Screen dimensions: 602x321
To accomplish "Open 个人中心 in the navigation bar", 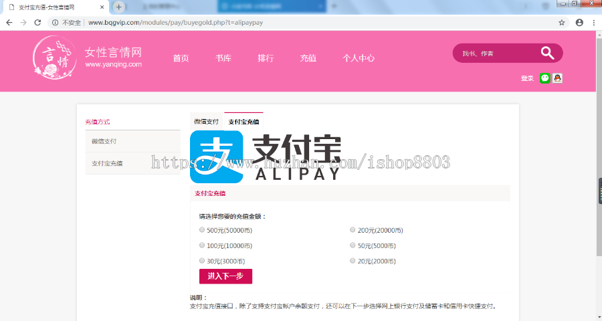I will (359, 58).
